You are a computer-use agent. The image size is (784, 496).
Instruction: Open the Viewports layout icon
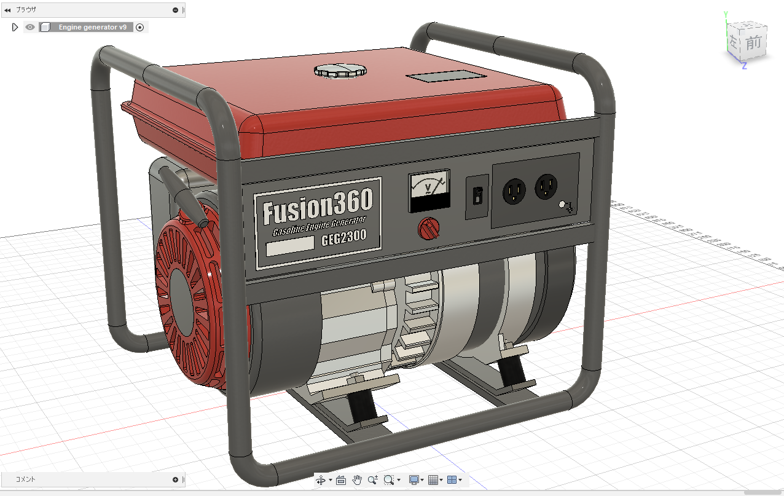click(452, 480)
